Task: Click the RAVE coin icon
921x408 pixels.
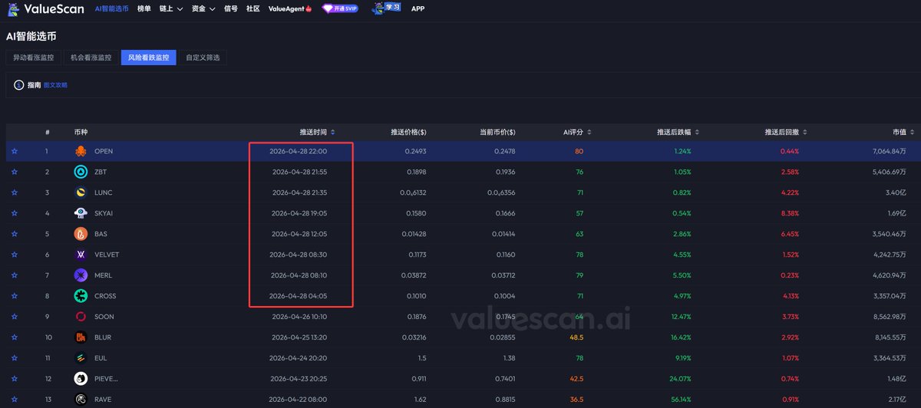Action: click(81, 399)
